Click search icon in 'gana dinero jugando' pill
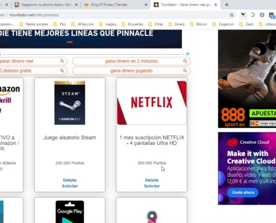 click(185, 71)
